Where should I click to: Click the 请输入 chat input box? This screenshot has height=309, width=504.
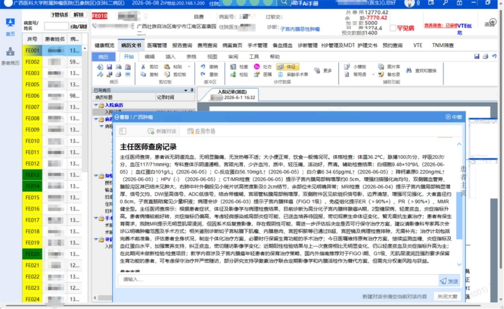[x=278, y=280]
